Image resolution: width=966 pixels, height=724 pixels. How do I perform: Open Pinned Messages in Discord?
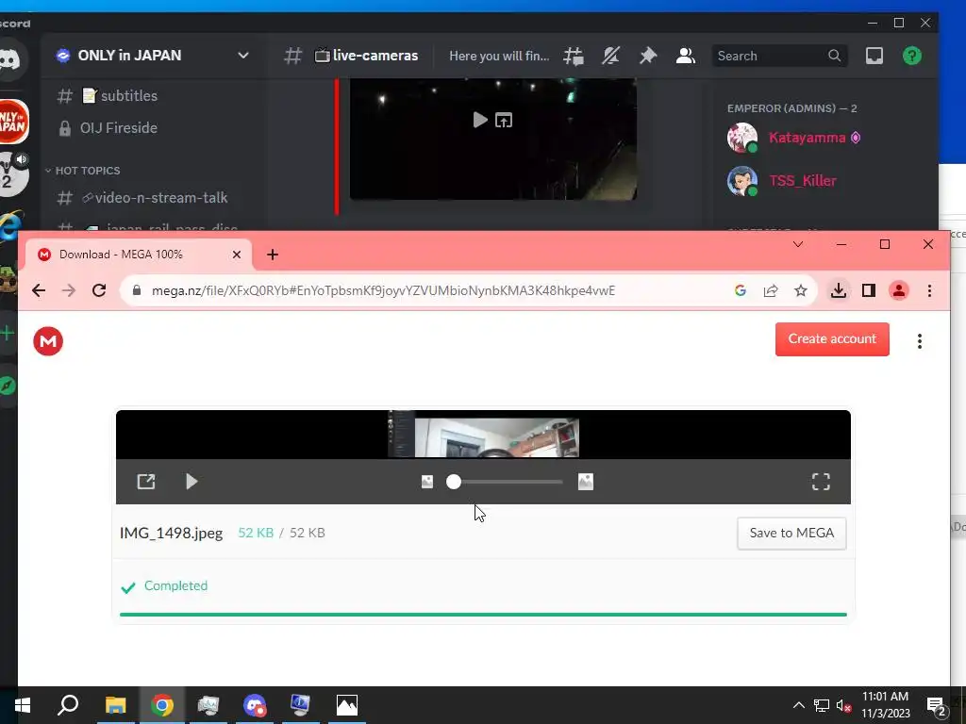(x=647, y=56)
